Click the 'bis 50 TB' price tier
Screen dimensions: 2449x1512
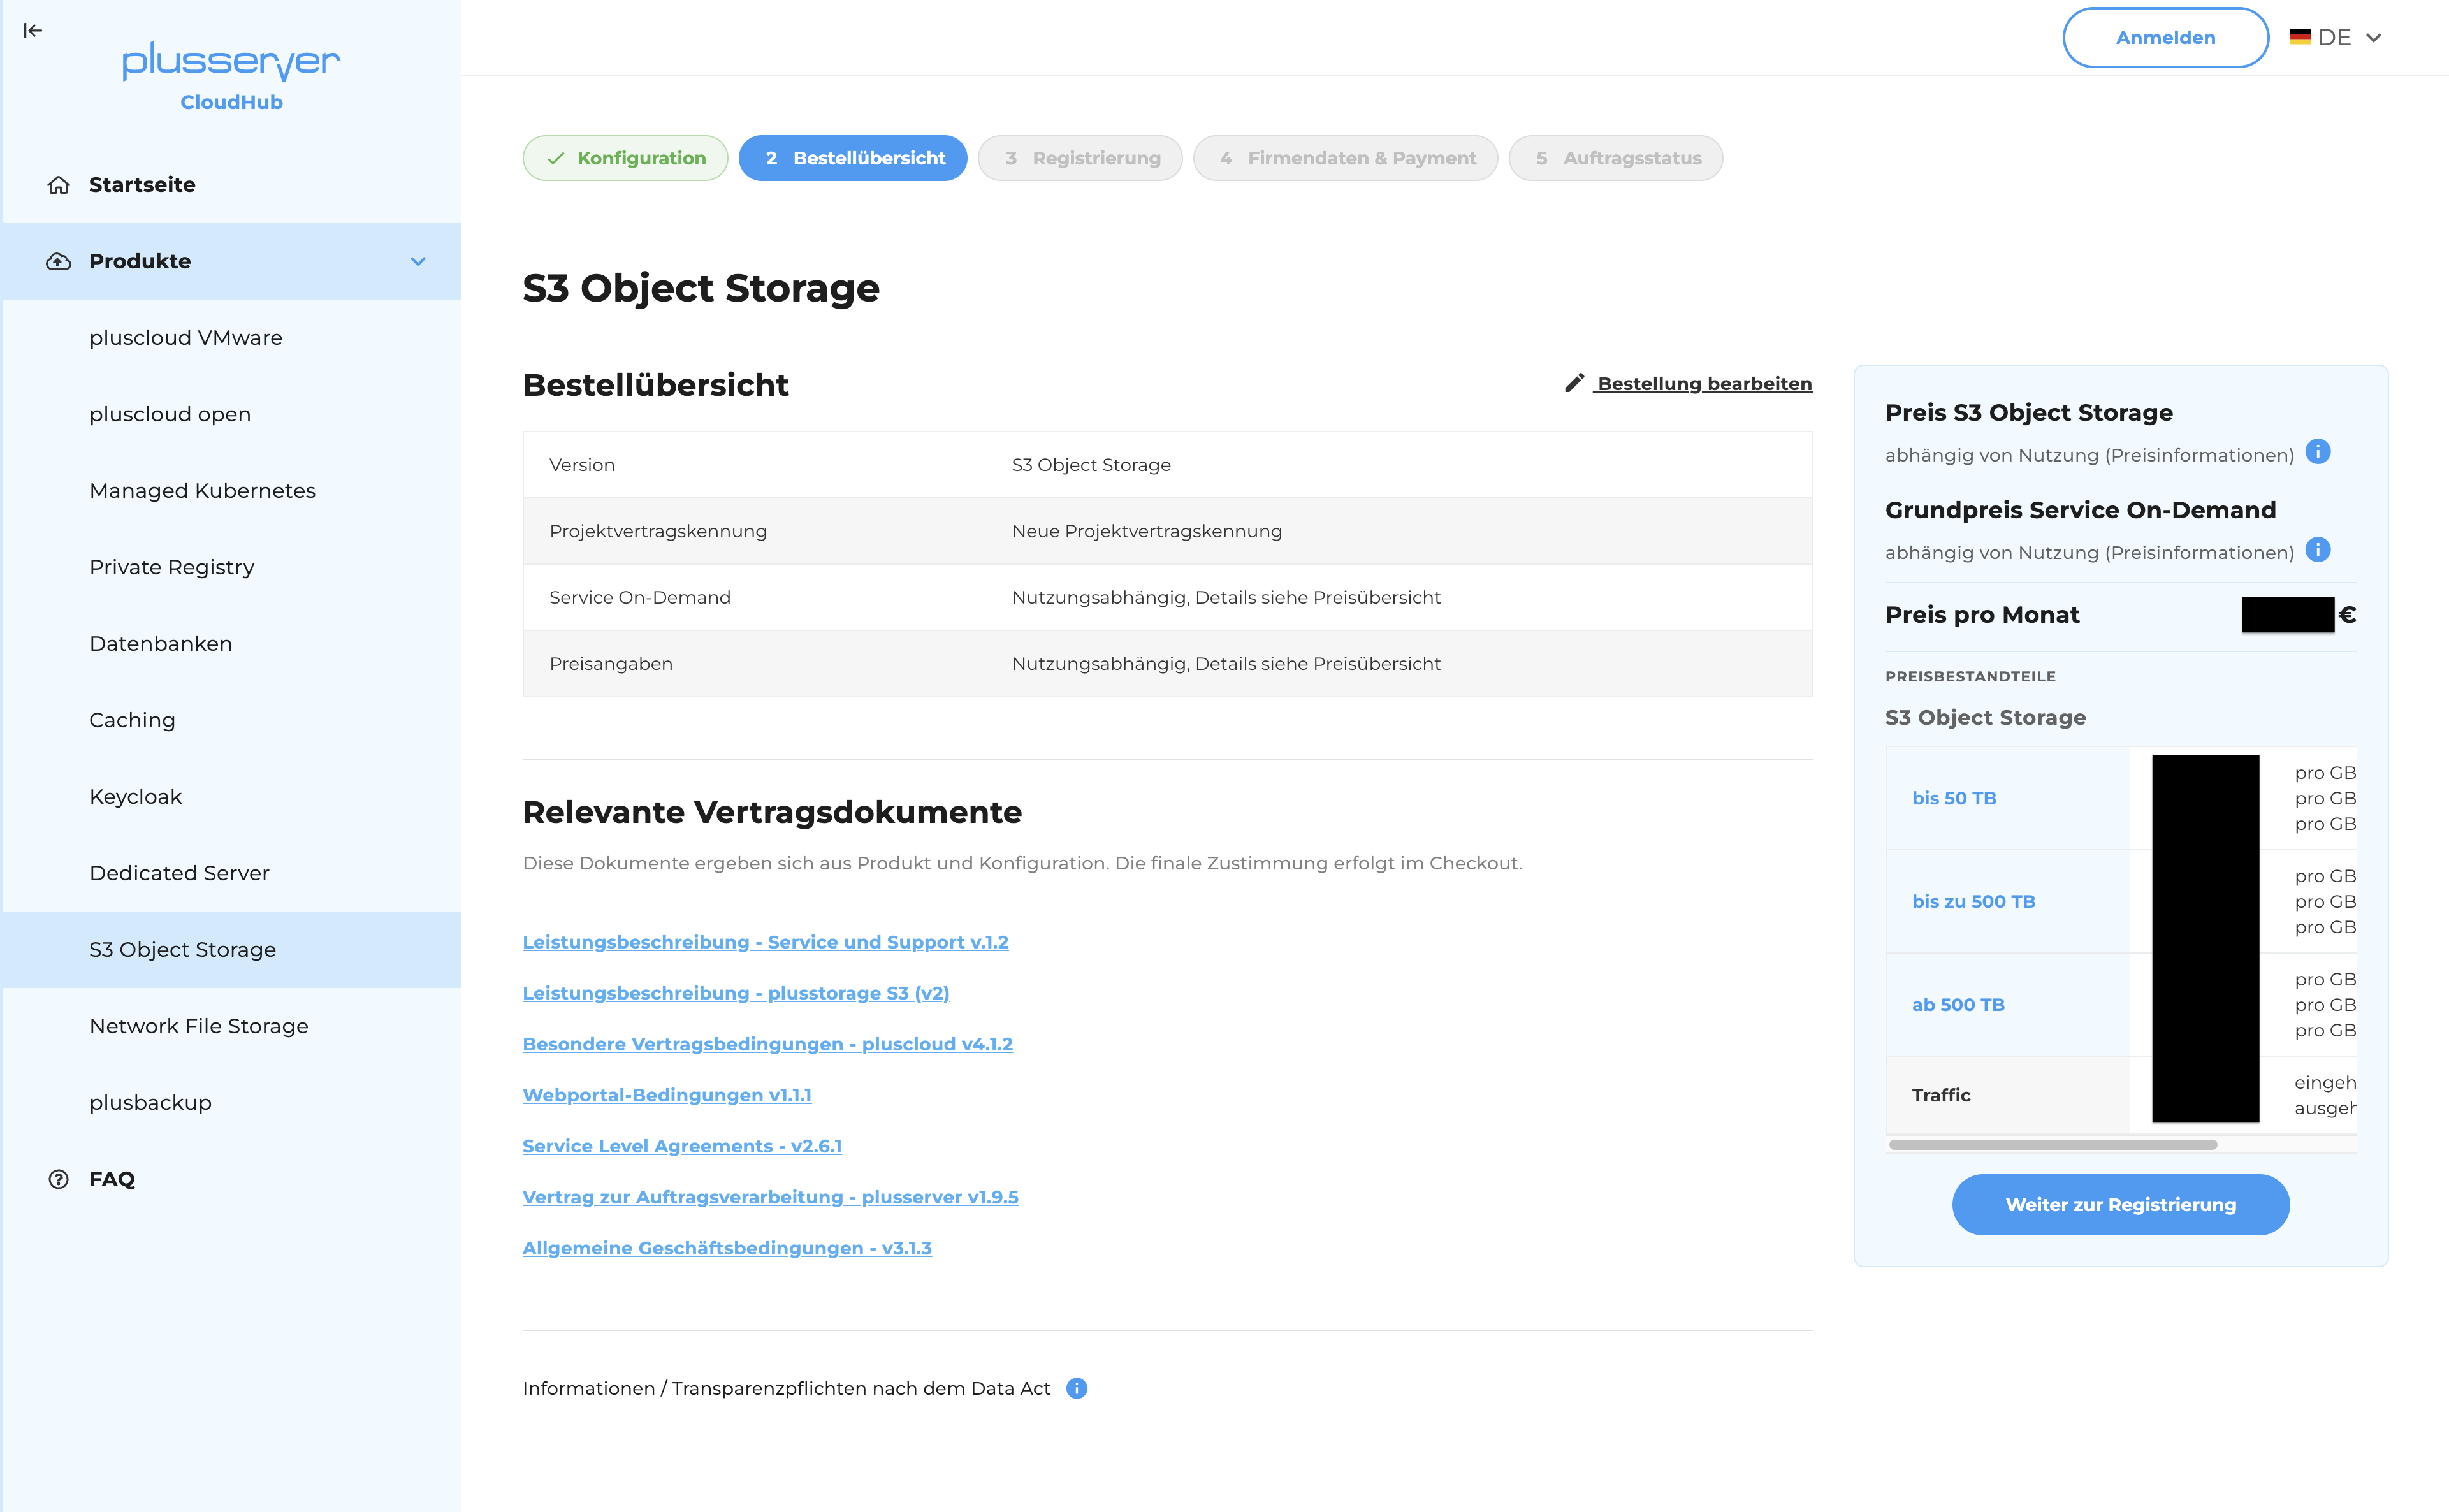click(x=1953, y=798)
